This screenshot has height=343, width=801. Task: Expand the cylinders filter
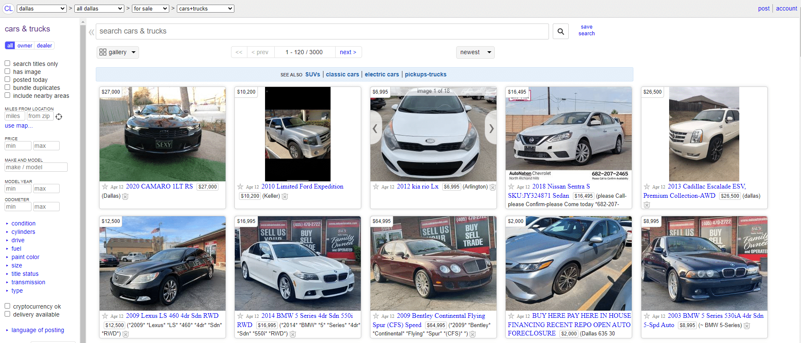click(x=23, y=232)
